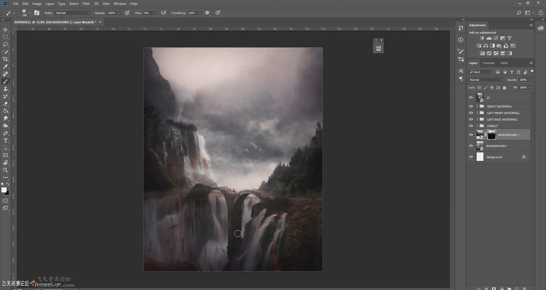Select the Lasso tool
546x290 pixels.
(5, 45)
